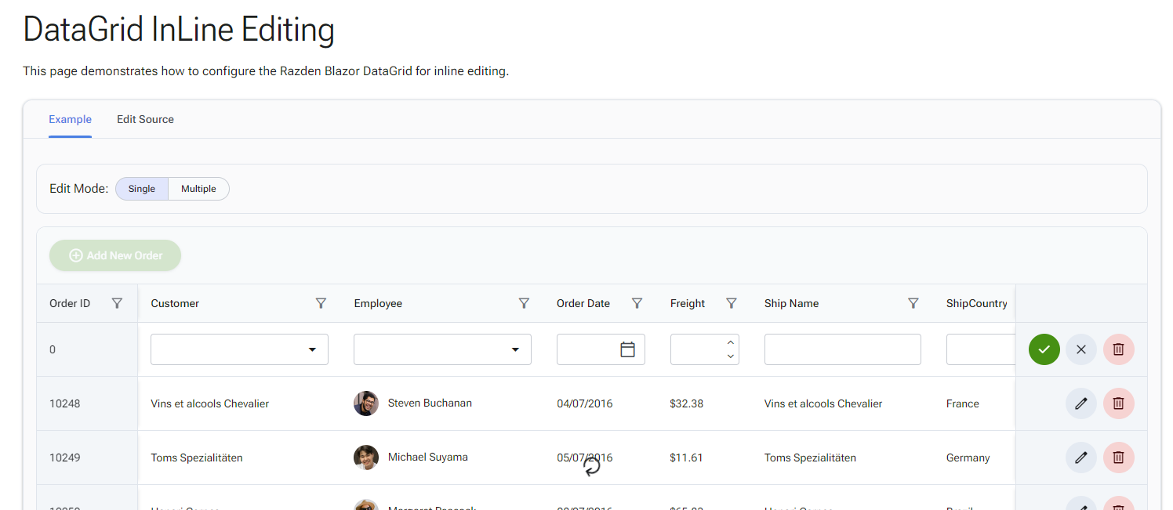Viewport: 1173px width, 510px height.
Task: Click the Ship Name input field
Action: click(x=842, y=349)
